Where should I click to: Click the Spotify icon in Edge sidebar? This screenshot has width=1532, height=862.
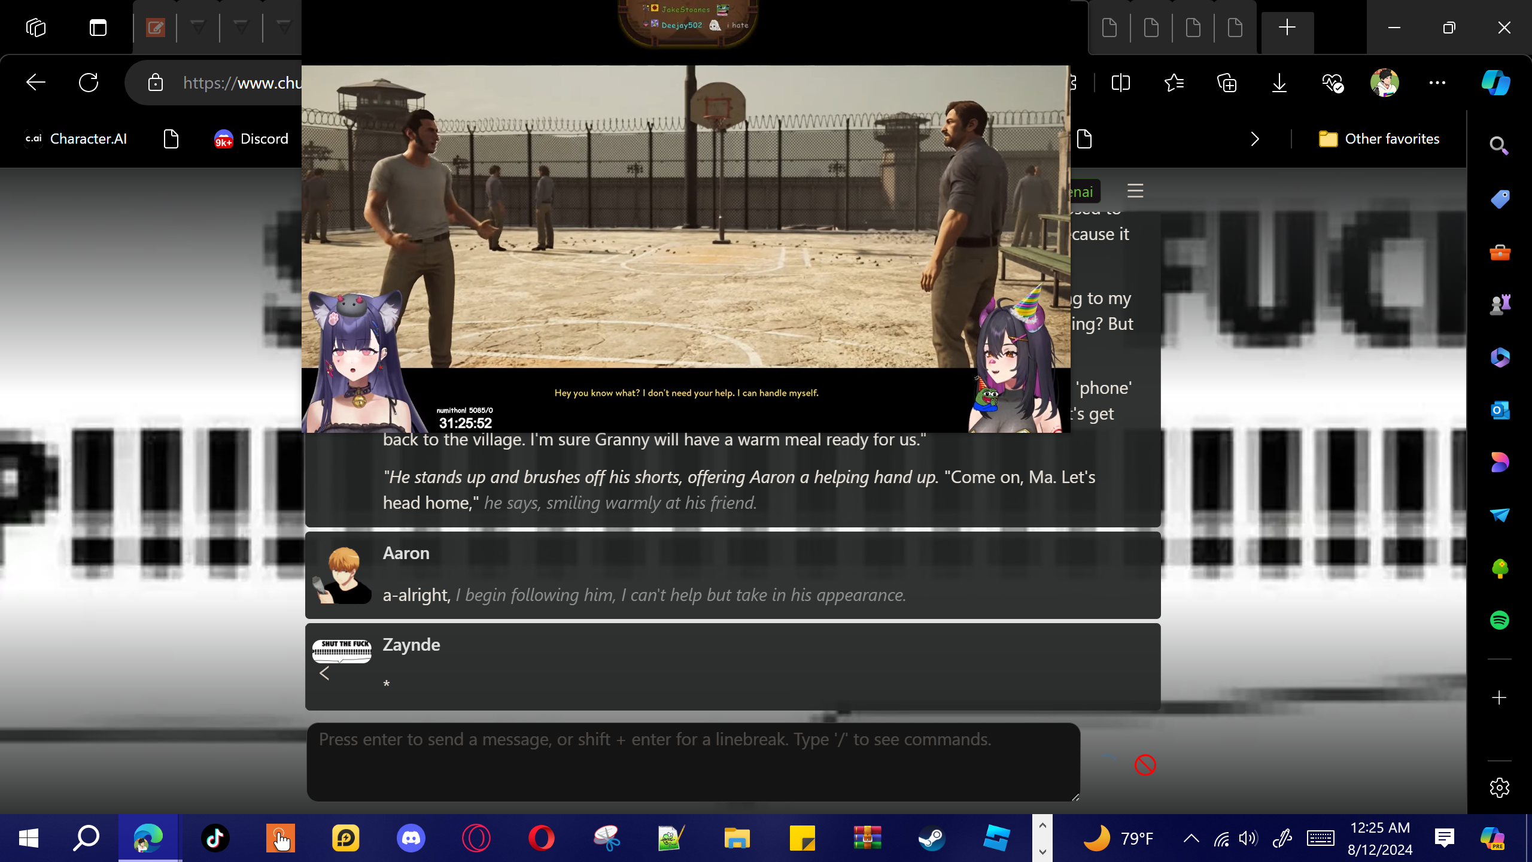click(1499, 620)
